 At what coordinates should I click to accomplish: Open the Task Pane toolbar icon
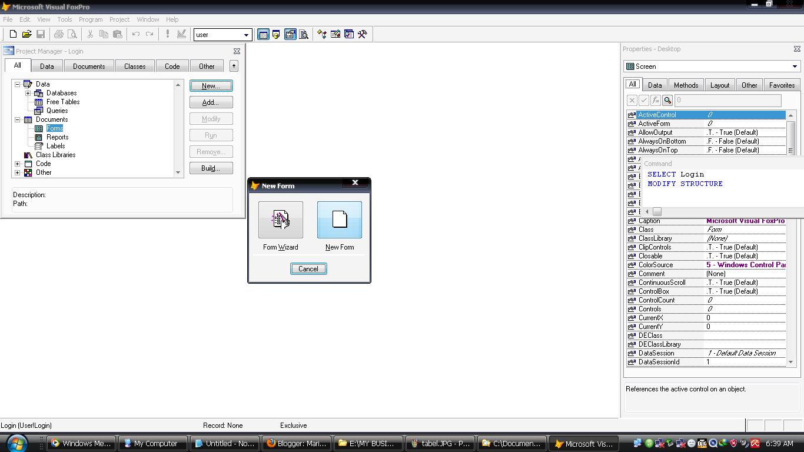click(x=349, y=35)
